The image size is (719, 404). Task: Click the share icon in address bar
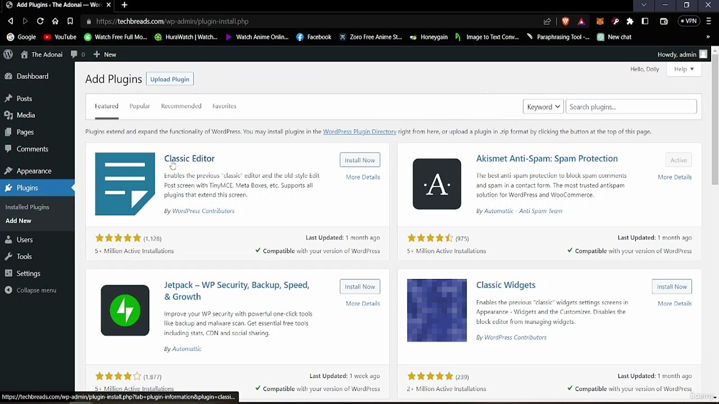[x=547, y=21]
